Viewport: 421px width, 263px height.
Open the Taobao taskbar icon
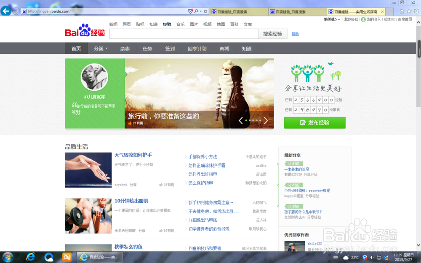(67, 257)
